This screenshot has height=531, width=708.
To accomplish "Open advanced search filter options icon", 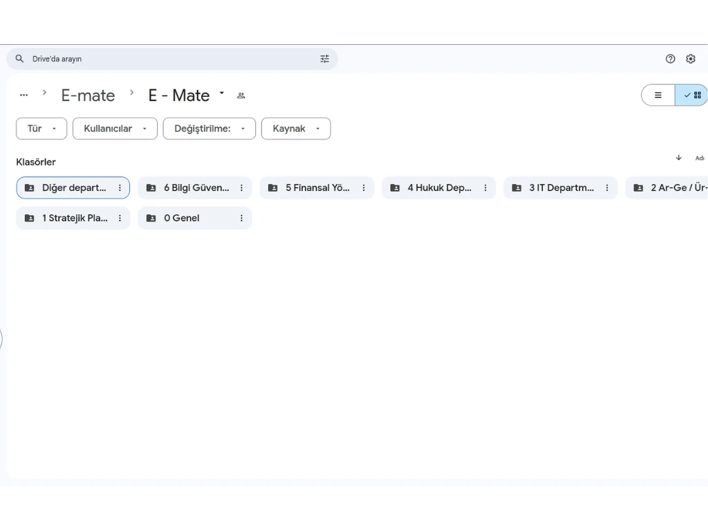I will pyautogui.click(x=324, y=59).
